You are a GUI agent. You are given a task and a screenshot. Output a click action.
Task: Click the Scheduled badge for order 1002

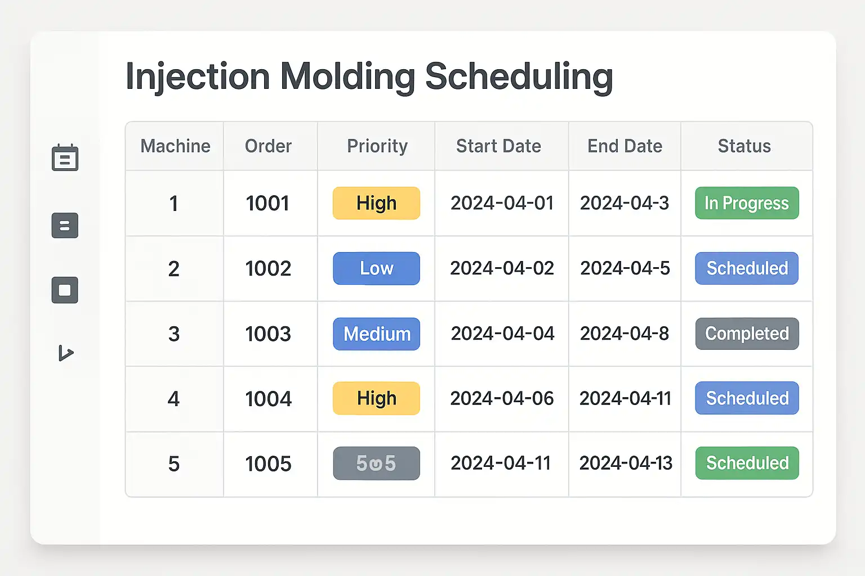pos(747,268)
